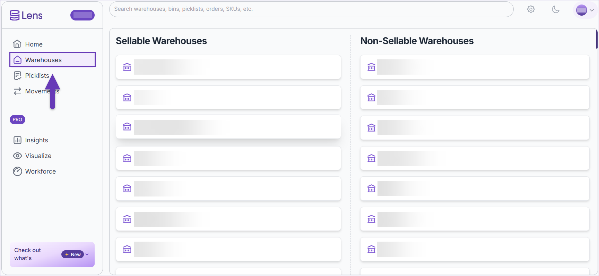Viewport: 599px width, 276px height.
Task: Click the Visualize eye icon
Action: [17, 156]
